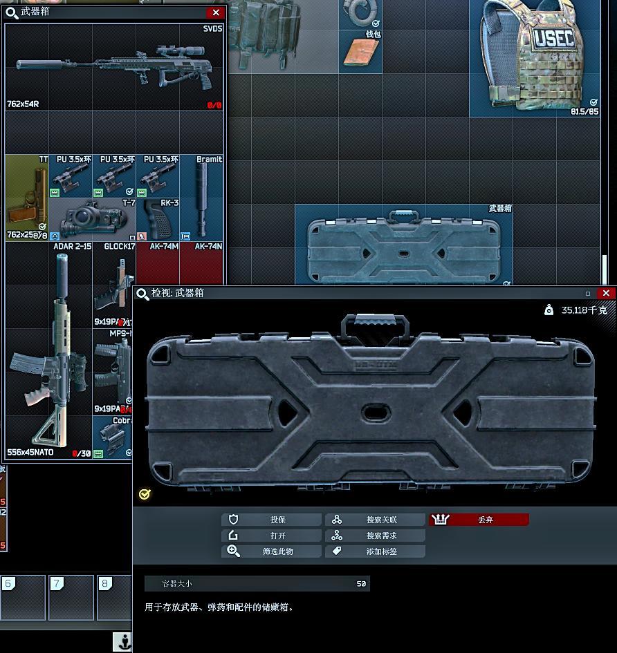Select quick slot 7

pos(71,598)
